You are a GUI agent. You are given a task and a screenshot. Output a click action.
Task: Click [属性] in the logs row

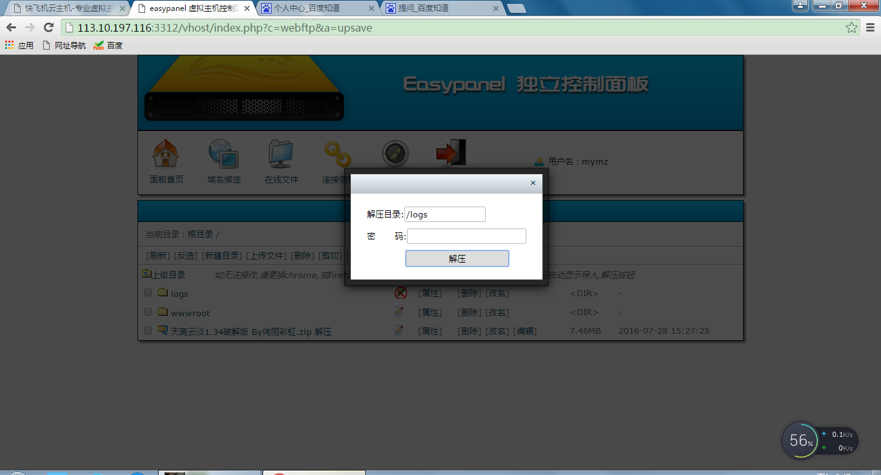[430, 293]
